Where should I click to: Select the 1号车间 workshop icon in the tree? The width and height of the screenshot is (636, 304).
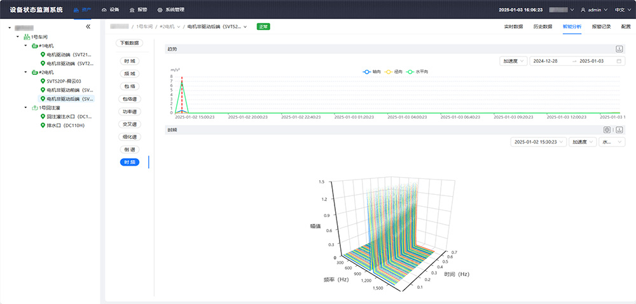[26, 37]
